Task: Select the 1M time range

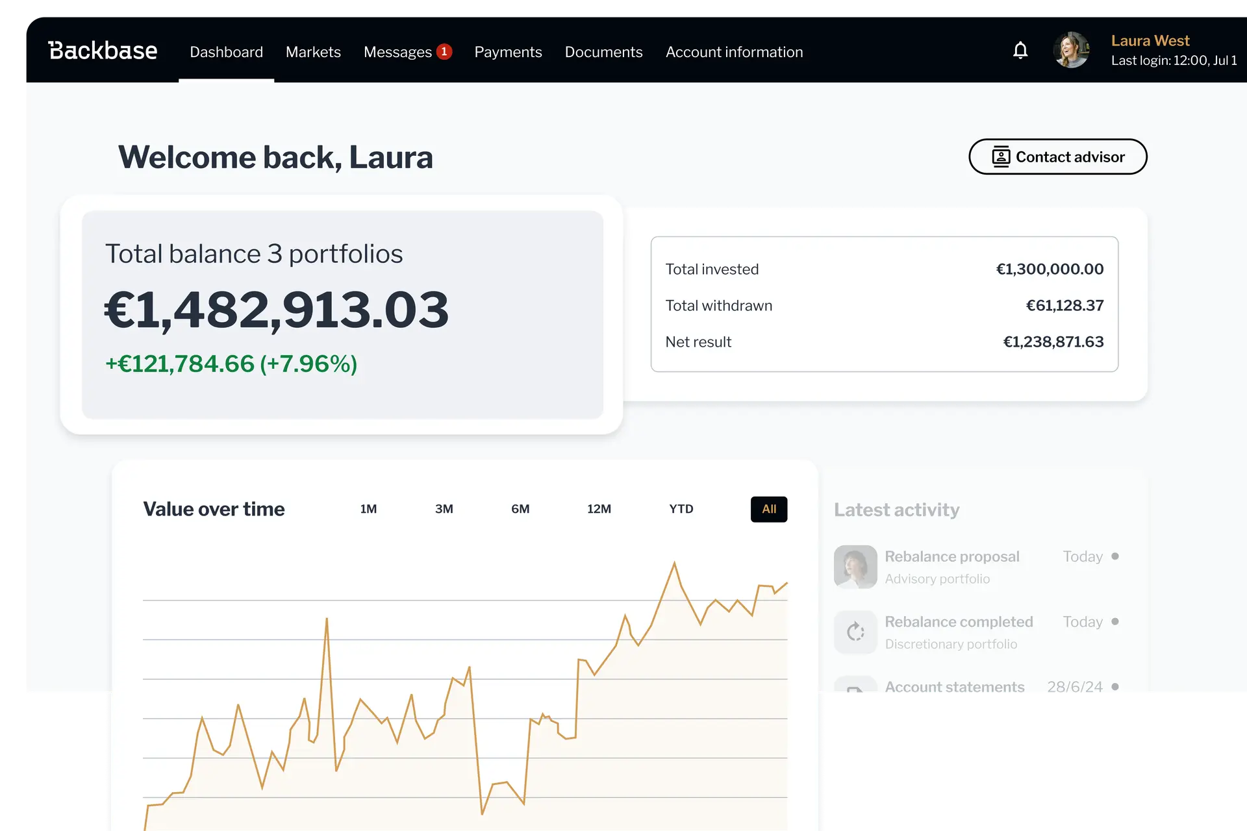Action: (x=368, y=509)
